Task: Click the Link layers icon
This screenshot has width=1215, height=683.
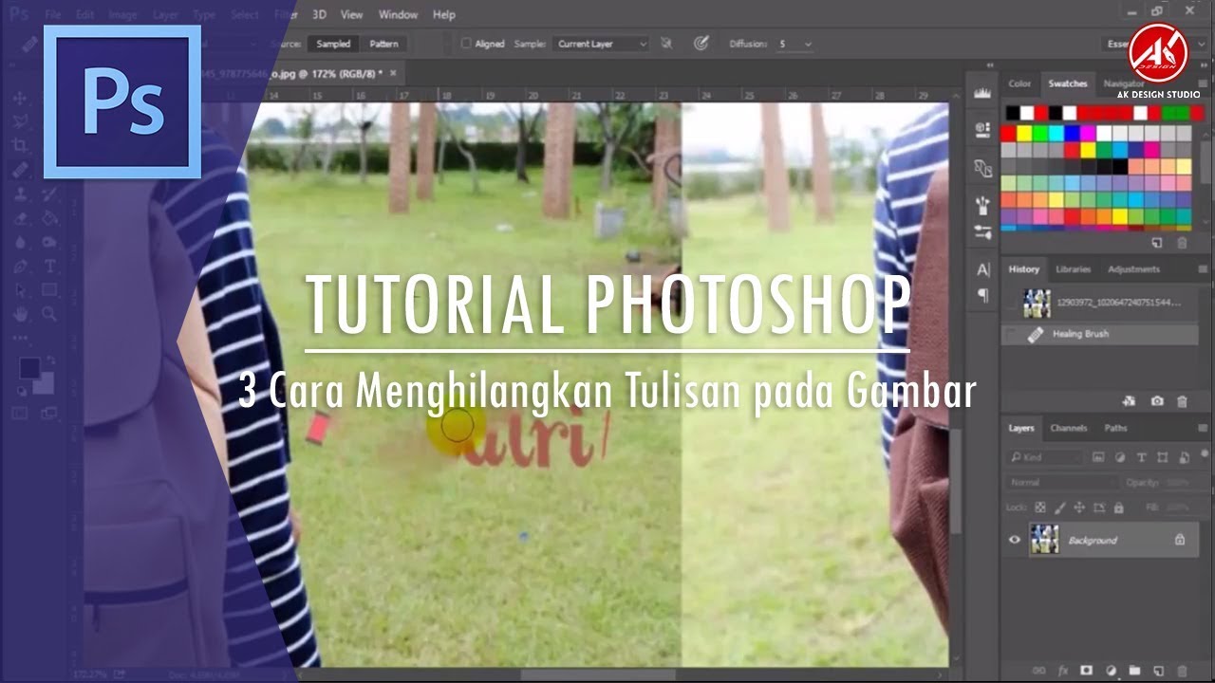Action: pyautogui.click(x=1040, y=670)
